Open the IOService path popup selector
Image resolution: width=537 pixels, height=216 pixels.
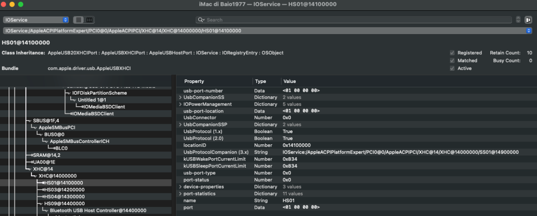click(528, 31)
